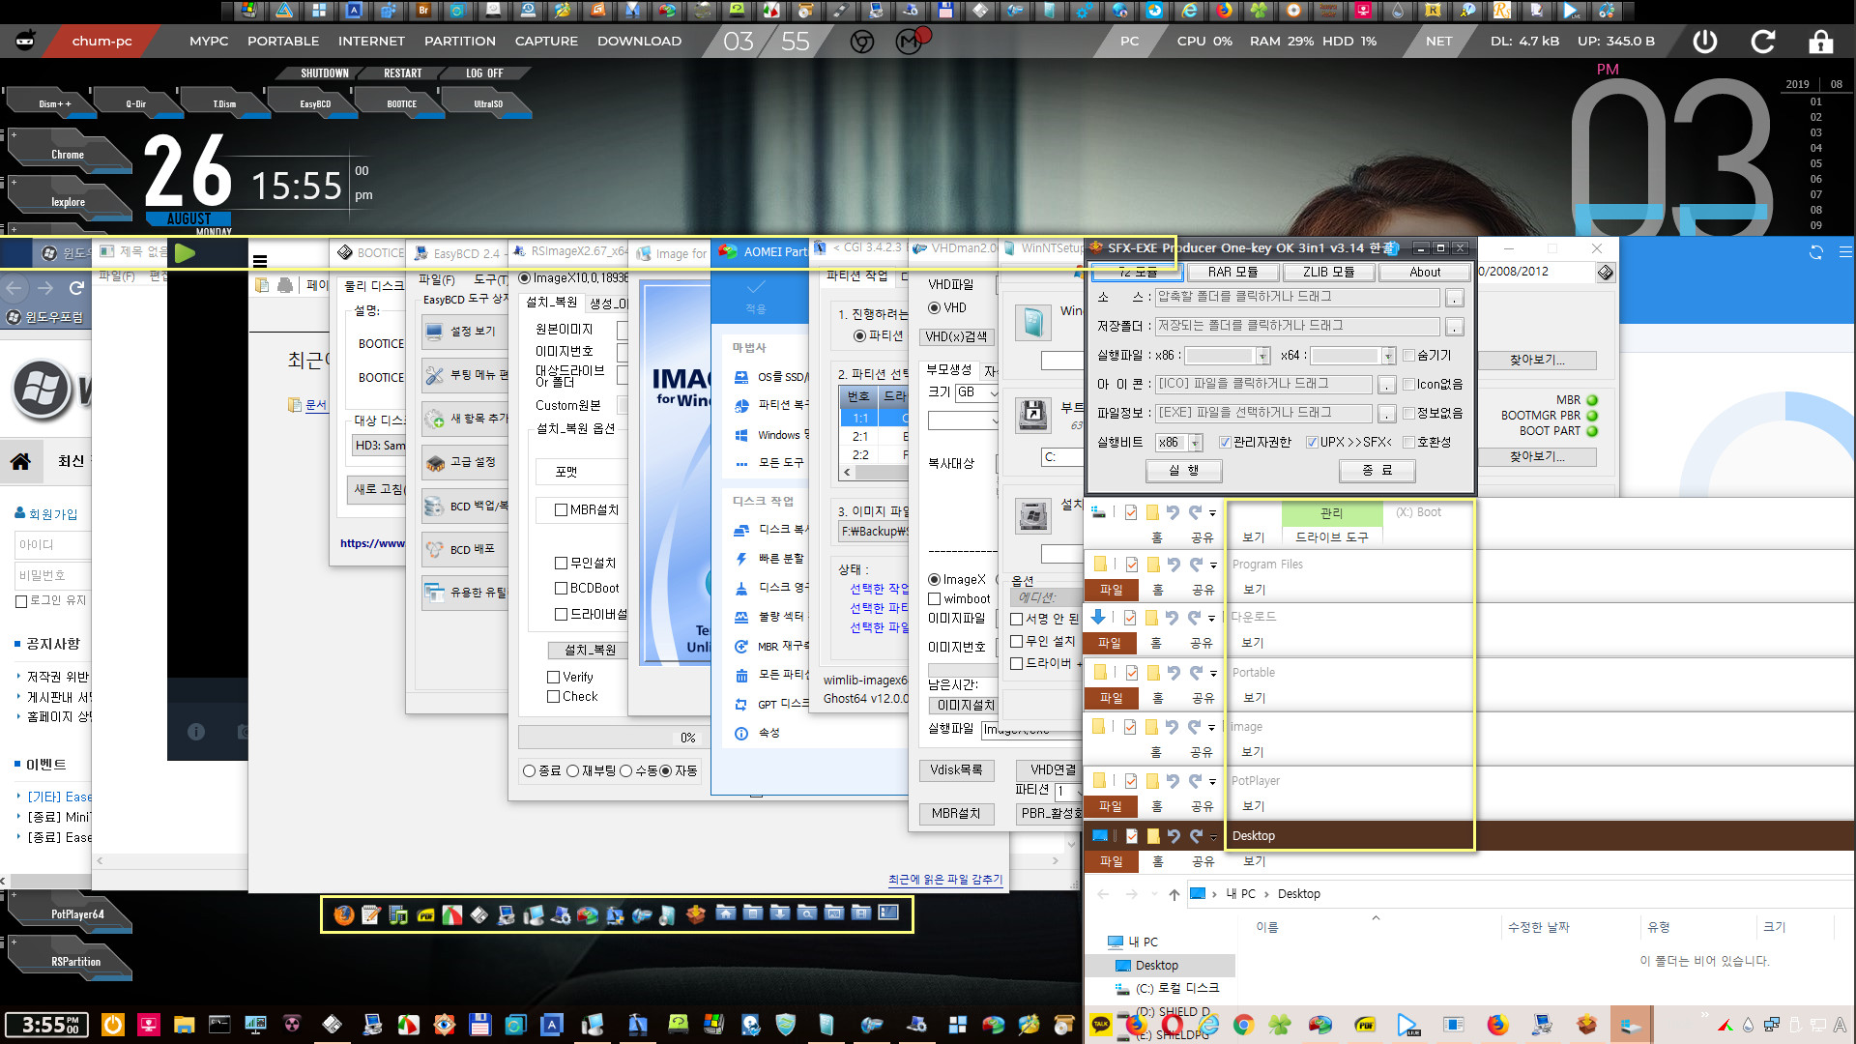The height and width of the screenshot is (1044, 1856).
Task: Click 고급 설정 icon in EasyBCD
Action: point(435,463)
